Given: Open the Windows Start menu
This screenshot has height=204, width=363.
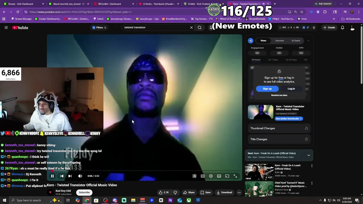Looking at the screenshot, I should pos(4,200).
